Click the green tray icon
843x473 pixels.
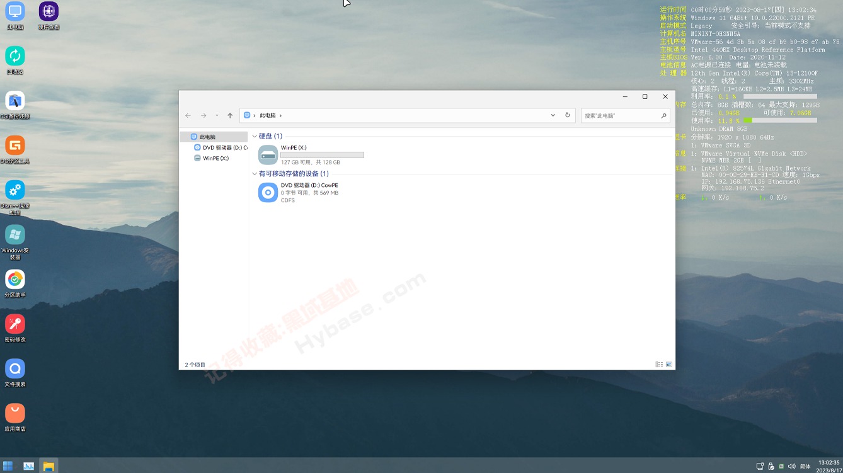[x=782, y=467]
